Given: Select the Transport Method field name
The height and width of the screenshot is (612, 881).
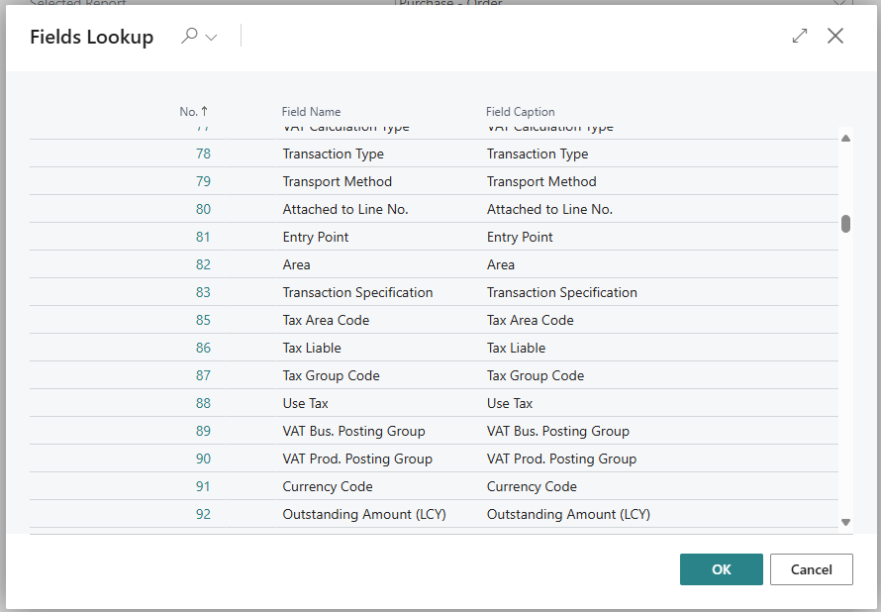Looking at the screenshot, I should click(x=337, y=181).
